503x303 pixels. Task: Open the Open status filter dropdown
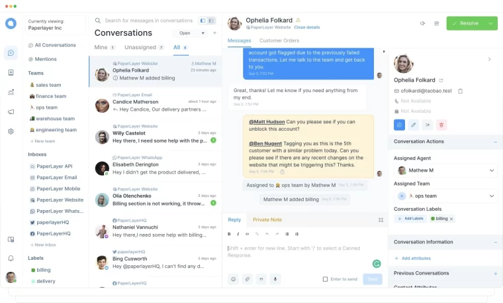coord(191,33)
